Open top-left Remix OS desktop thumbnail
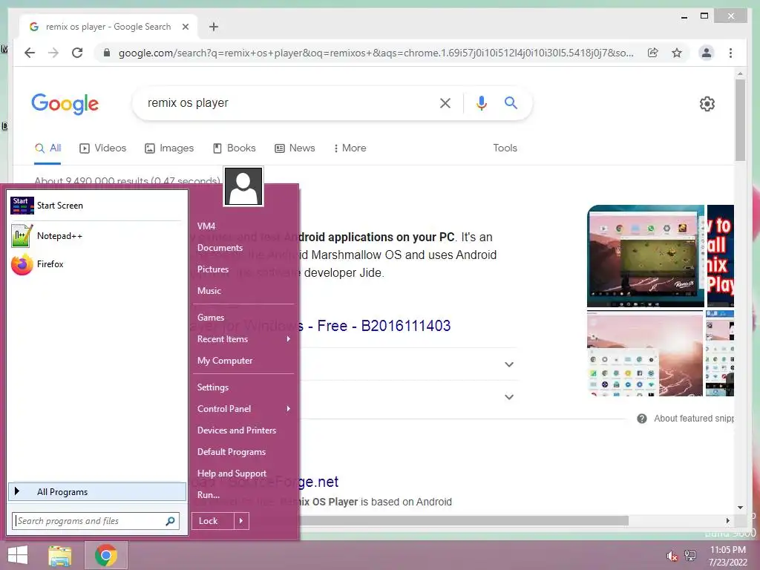The height and width of the screenshot is (570, 760). pyautogui.click(x=645, y=256)
